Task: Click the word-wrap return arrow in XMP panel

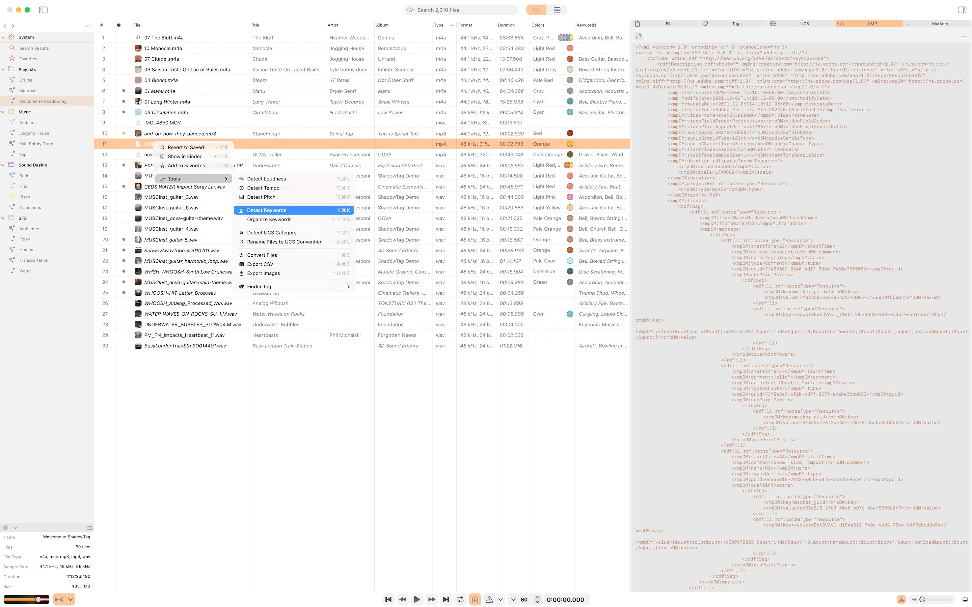Action: [x=638, y=36]
